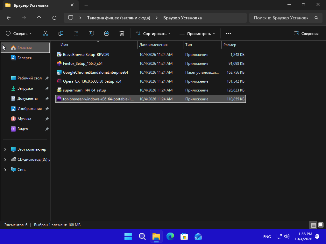The image size is (326, 244).
Task: Open Документы in navigation pane
Action: point(25,98)
